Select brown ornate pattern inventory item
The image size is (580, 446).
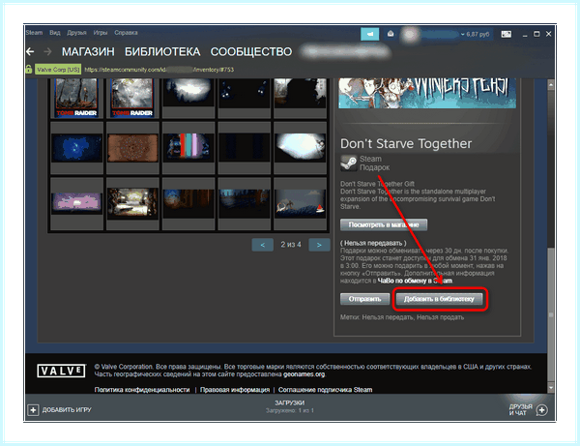(x=132, y=148)
